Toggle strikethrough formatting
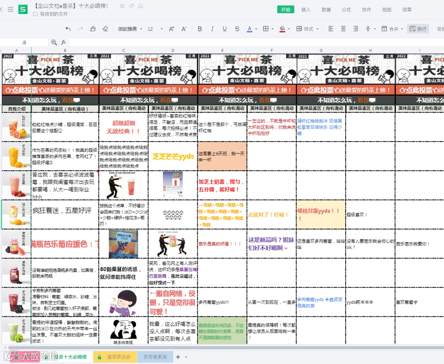This screenshot has width=444, height=364. tap(237, 29)
